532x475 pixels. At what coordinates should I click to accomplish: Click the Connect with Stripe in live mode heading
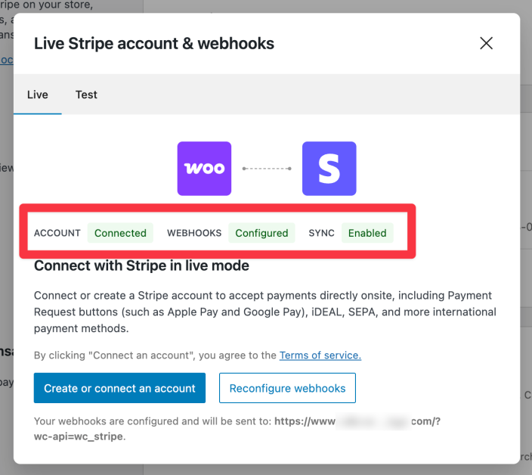(141, 266)
